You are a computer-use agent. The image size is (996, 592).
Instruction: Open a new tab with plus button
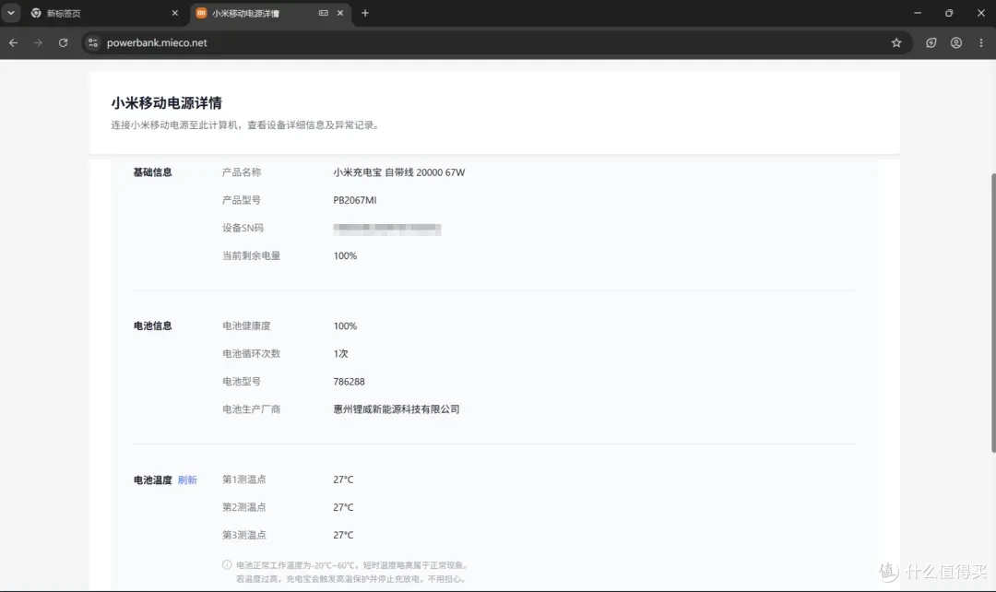pos(364,13)
